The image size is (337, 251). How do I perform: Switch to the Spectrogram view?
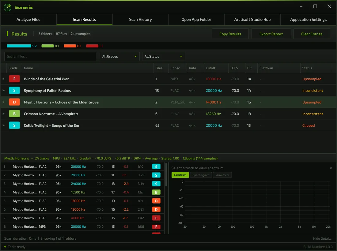[x=201, y=175]
